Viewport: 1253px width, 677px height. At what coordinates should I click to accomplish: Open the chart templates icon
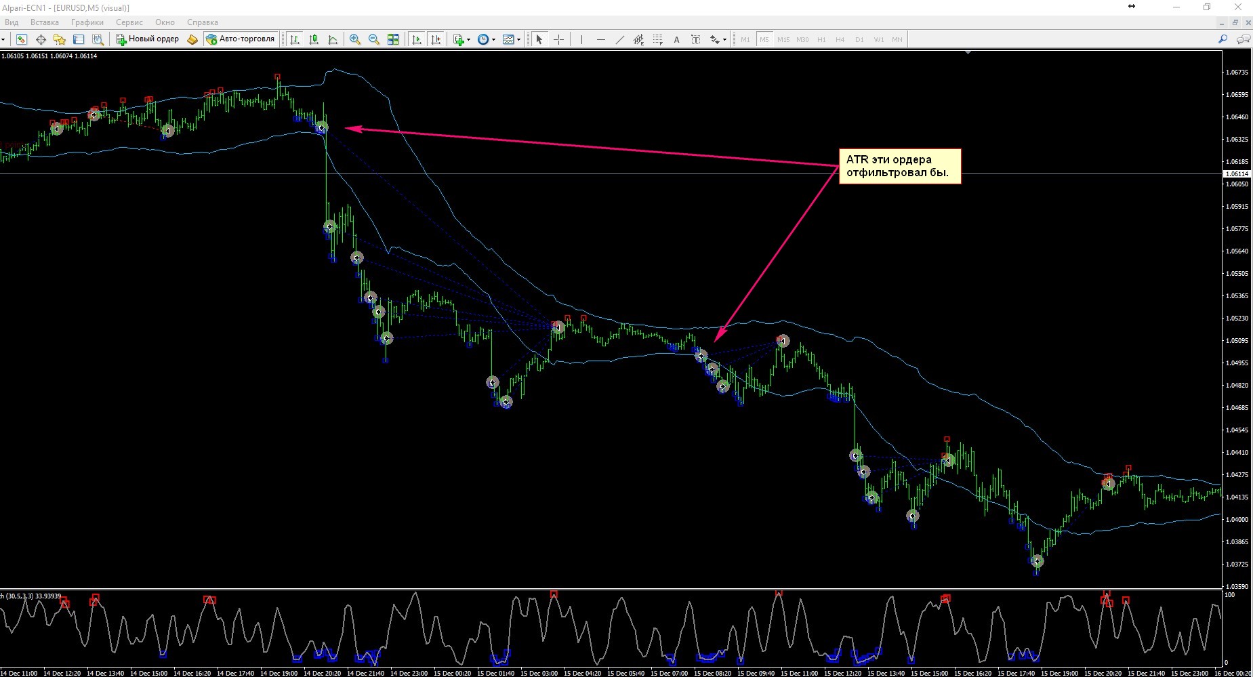pos(509,39)
